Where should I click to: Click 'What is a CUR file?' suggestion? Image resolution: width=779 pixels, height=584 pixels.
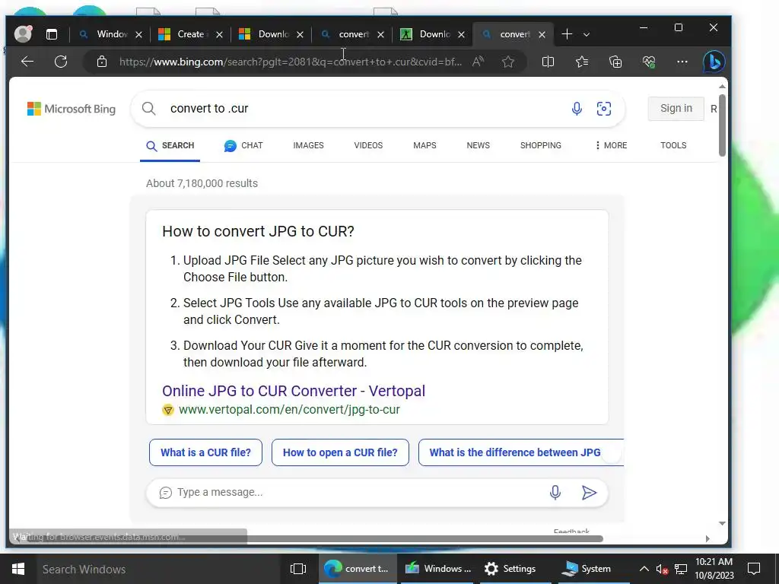pyautogui.click(x=205, y=452)
